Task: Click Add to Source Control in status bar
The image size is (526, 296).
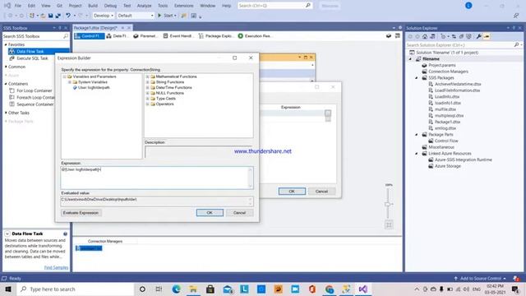Action: (480, 278)
